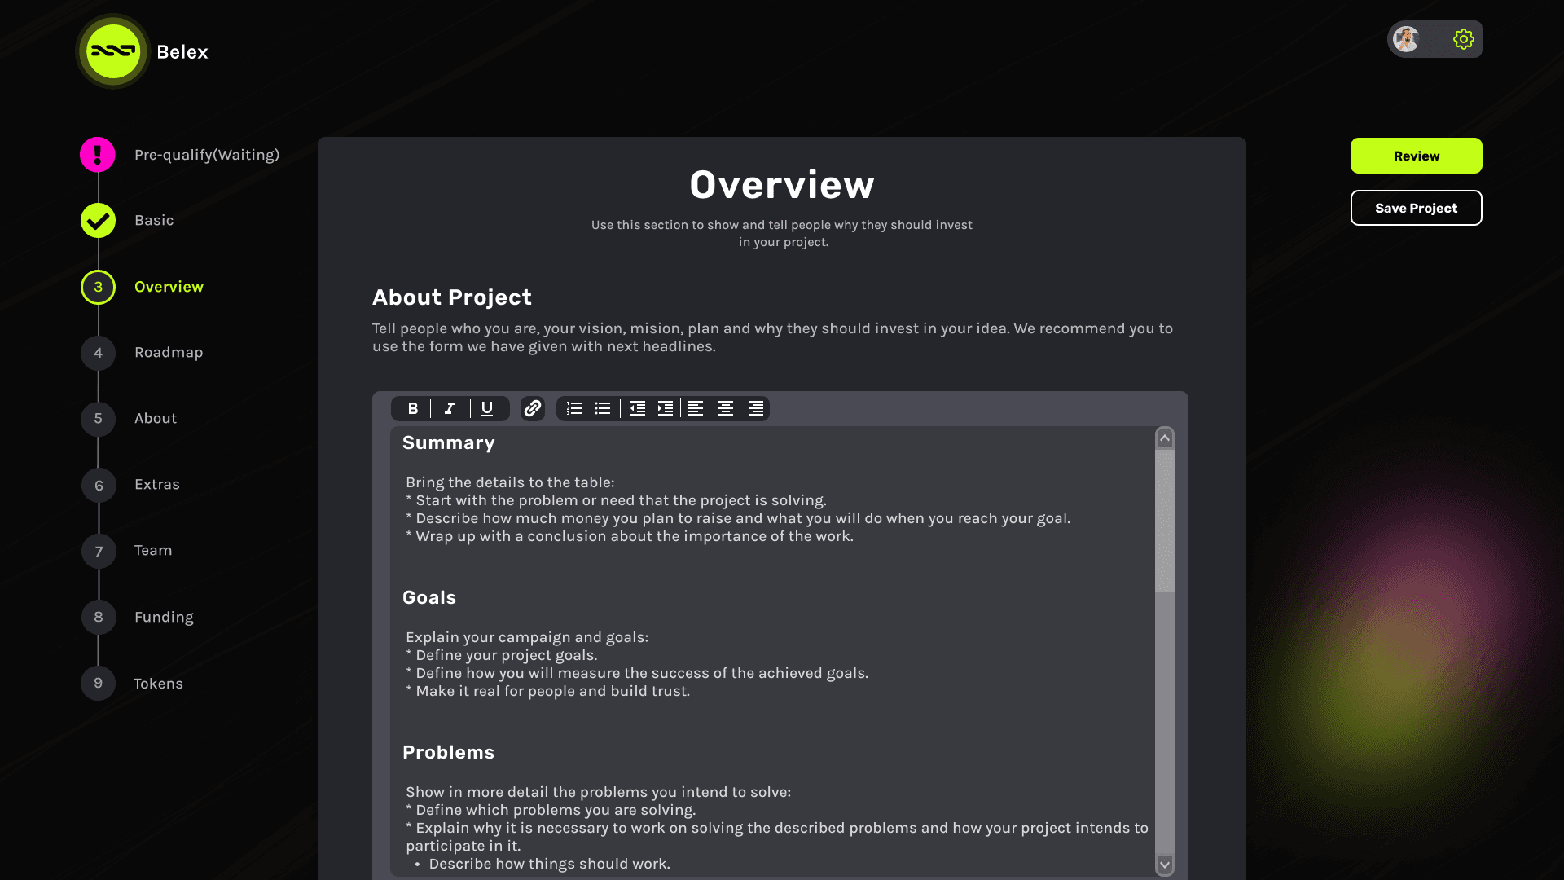The width and height of the screenshot is (1564, 880).
Task: Toggle ordered list formatting
Action: 573,408
